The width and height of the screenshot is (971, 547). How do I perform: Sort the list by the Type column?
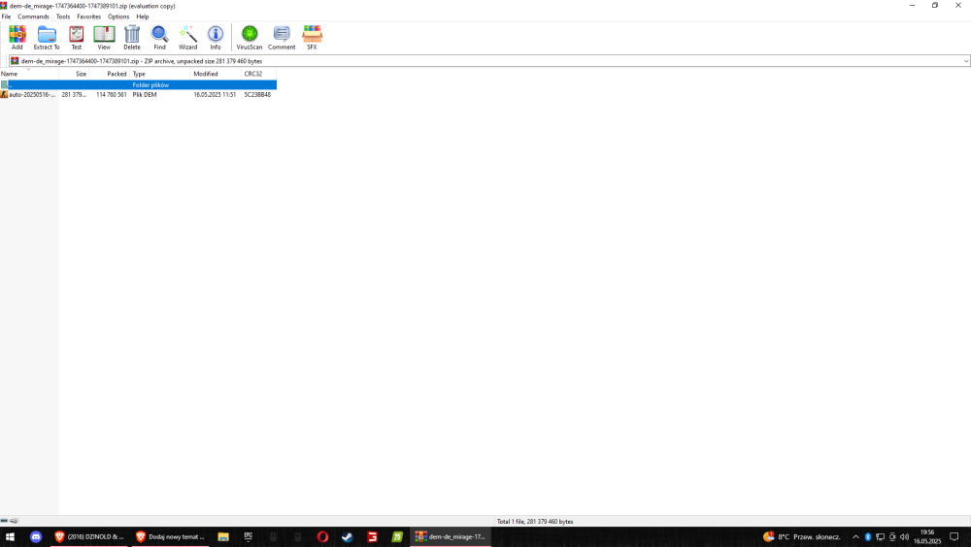click(160, 74)
